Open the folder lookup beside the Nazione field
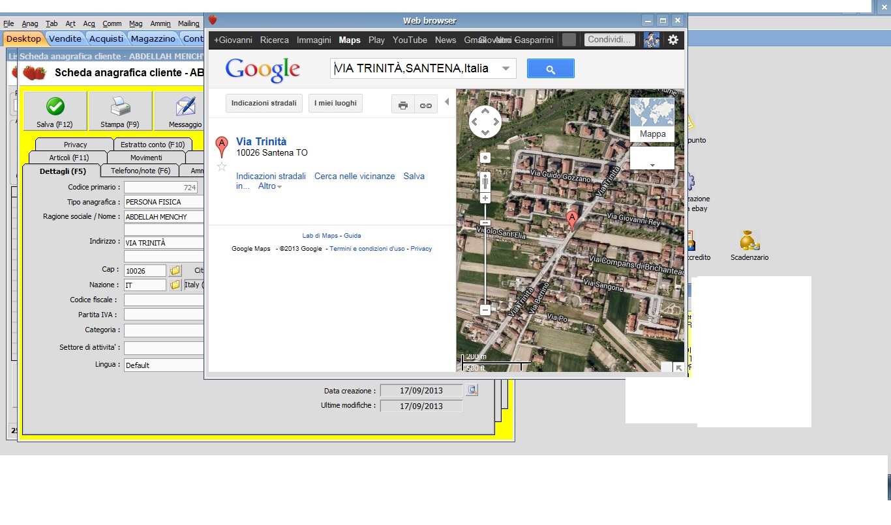This screenshot has width=891, height=525. coord(175,285)
